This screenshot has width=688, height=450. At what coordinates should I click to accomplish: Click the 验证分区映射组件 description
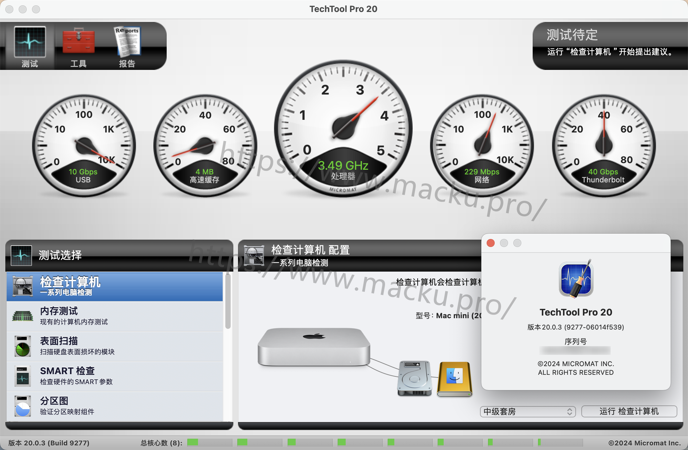pos(67,412)
